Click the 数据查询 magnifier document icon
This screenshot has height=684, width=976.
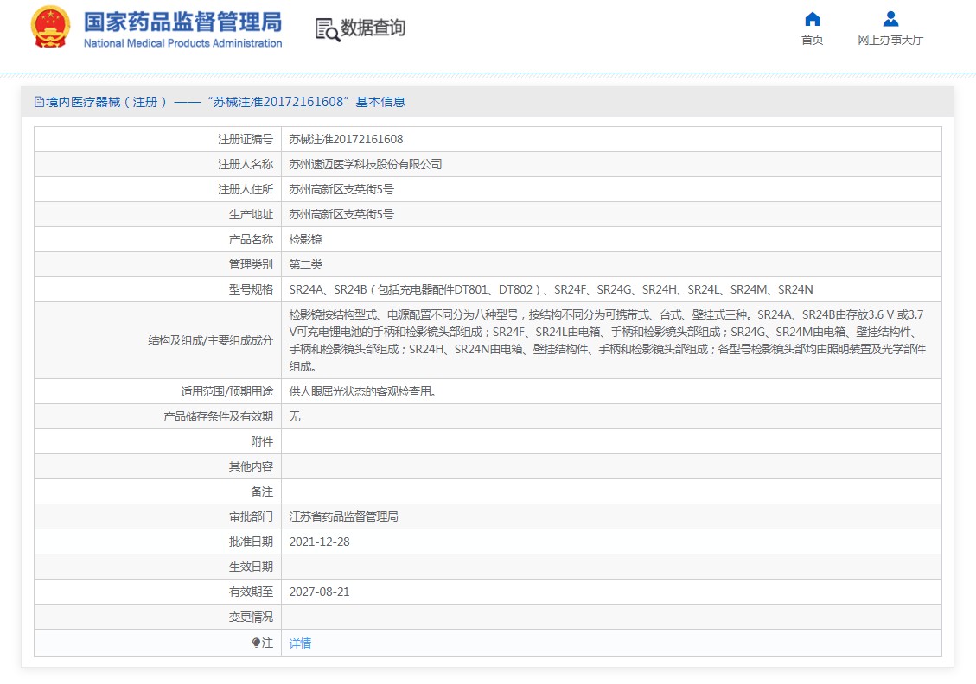328,29
